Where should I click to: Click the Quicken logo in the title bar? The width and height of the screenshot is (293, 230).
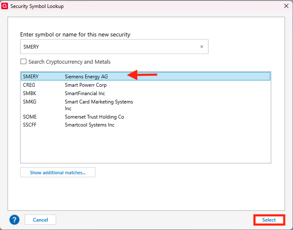tap(5, 6)
